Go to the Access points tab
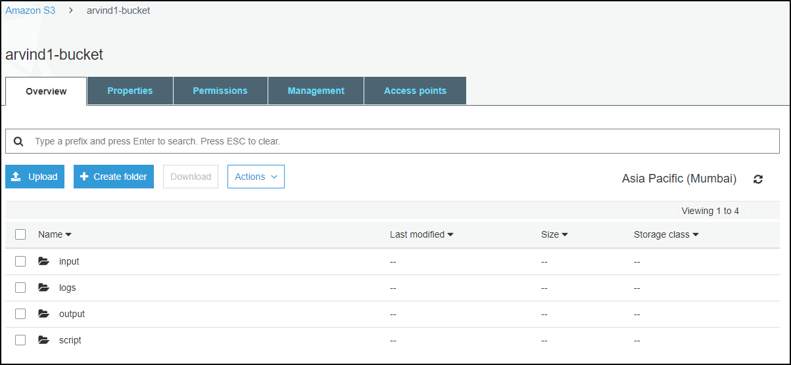 415,91
